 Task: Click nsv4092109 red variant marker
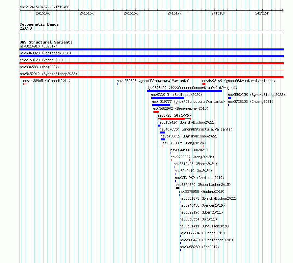point(204,84)
